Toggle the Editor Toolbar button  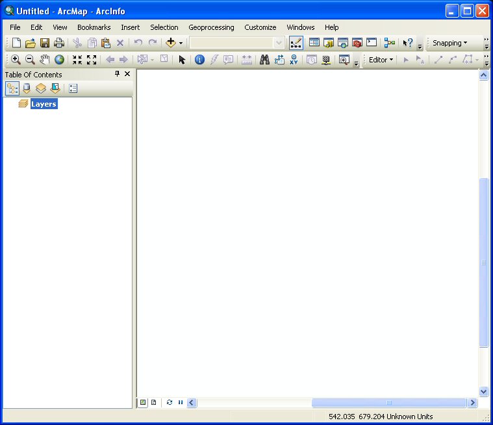point(296,43)
